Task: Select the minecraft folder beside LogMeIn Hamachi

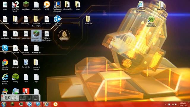Action: coord(88,20)
